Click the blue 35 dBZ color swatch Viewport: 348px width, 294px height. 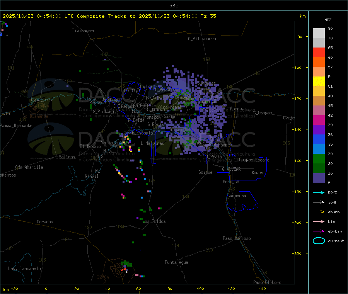319,139
